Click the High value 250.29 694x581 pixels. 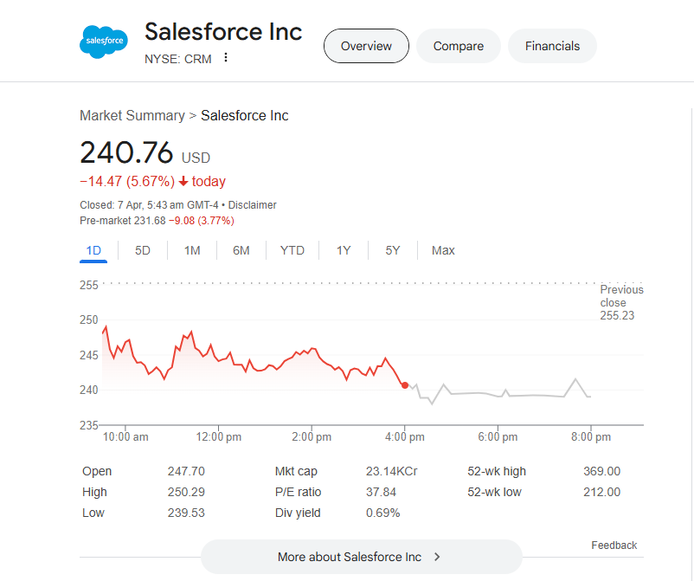click(x=186, y=492)
